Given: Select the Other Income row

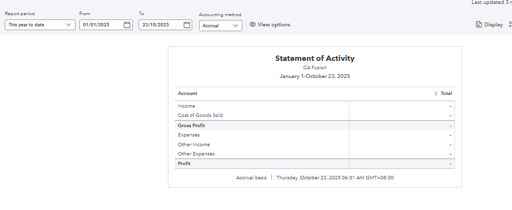Looking at the screenshot, I should (x=194, y=145).
